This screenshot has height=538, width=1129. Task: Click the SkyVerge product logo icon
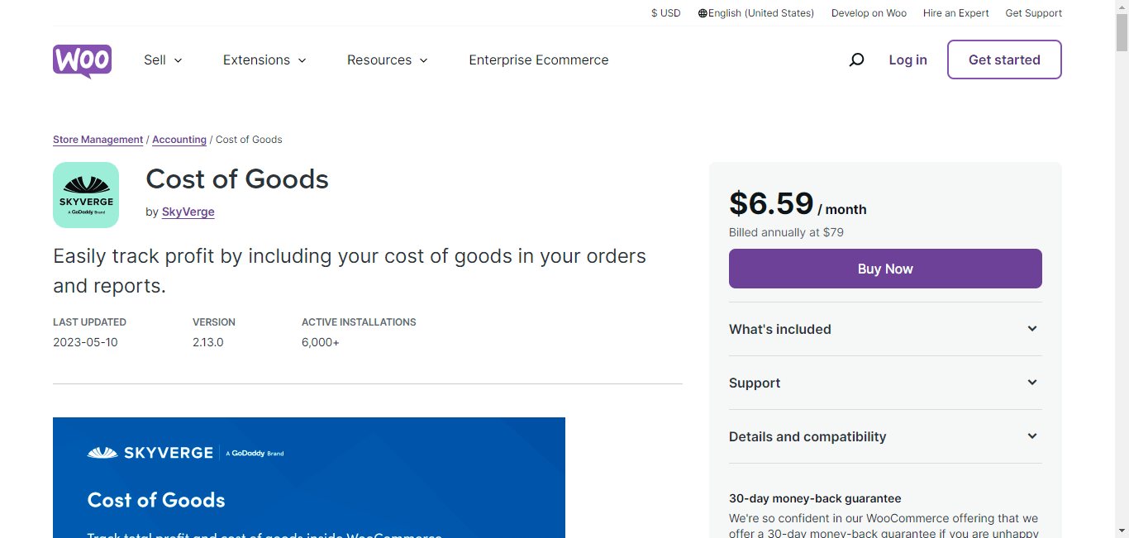pos(86,195)
